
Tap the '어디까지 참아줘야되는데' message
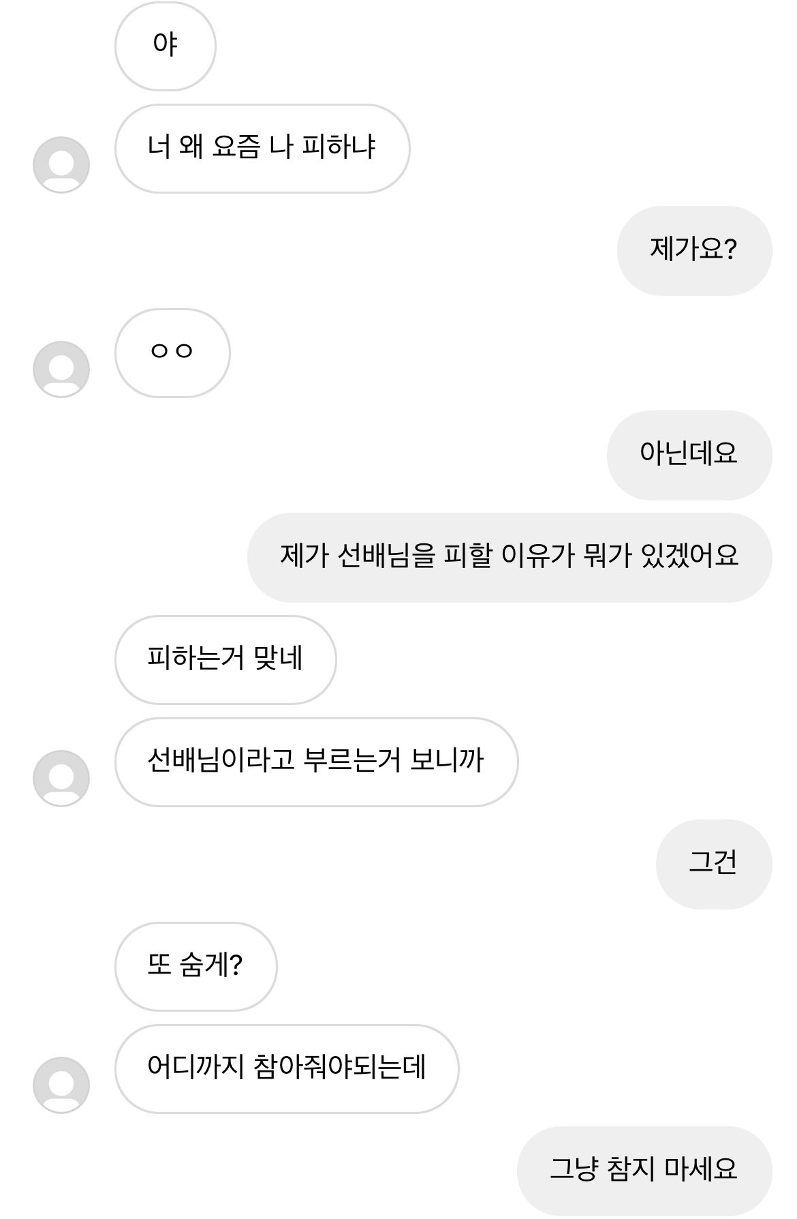tap(287, 1068)
